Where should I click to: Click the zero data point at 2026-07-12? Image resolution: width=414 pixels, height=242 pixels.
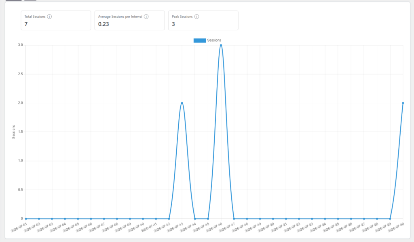[169, 219]
